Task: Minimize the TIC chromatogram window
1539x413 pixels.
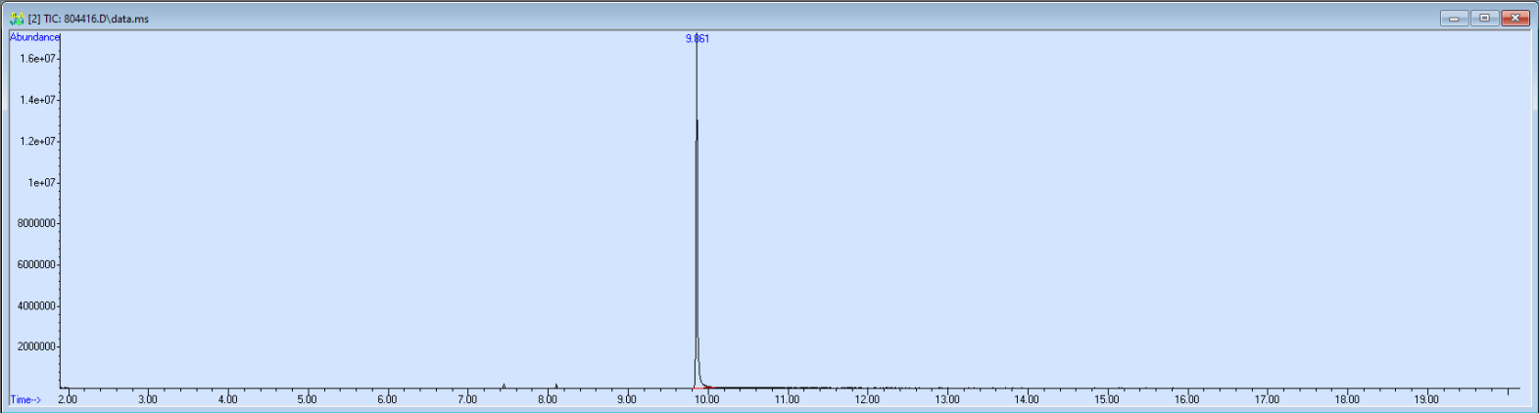Action: click(x=1454, y=18)
